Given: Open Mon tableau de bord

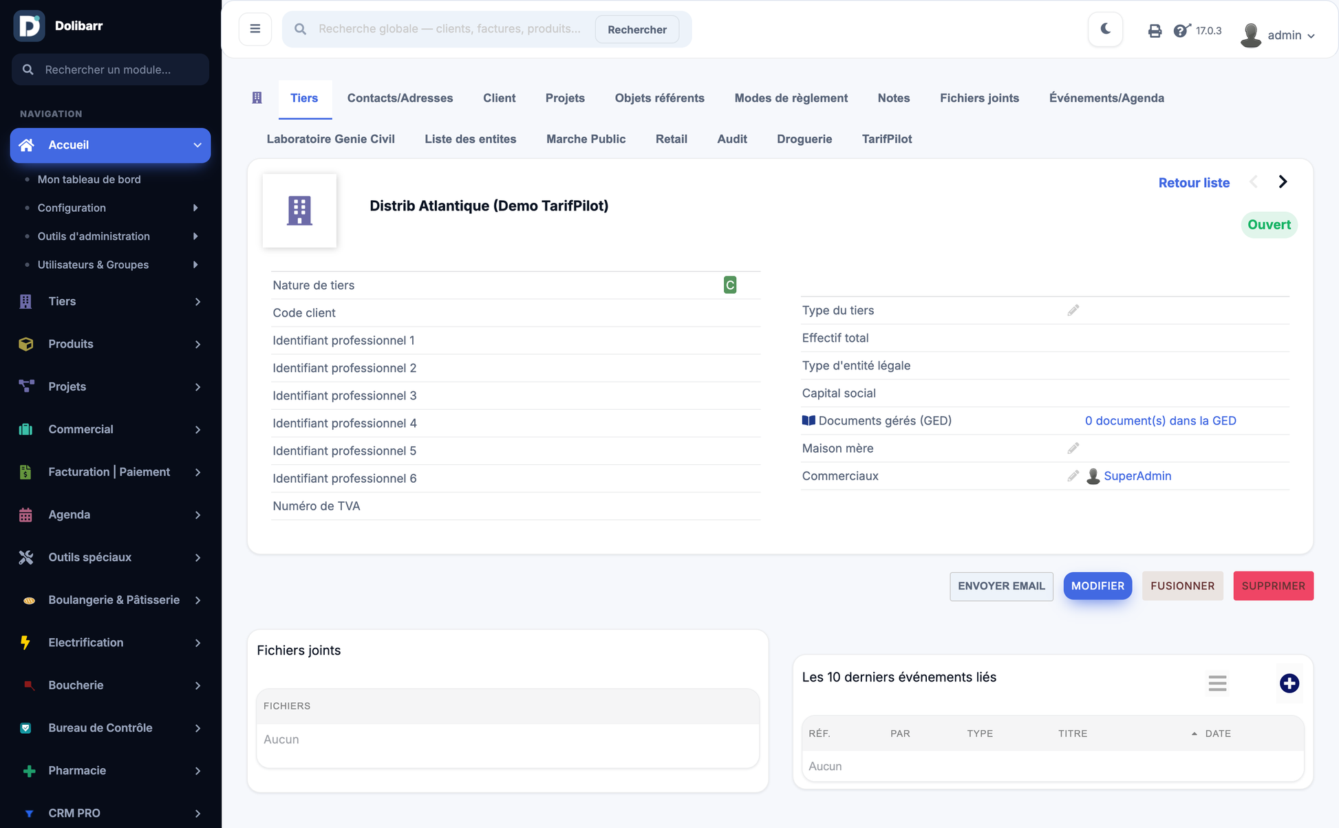Looking at the screenshot, I should coord(89,179).
